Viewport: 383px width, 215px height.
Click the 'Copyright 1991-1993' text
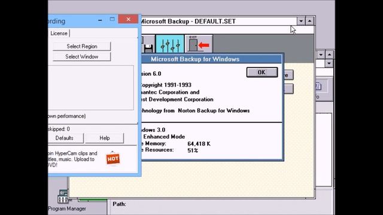pyautogui.click(x=166, y=85)
